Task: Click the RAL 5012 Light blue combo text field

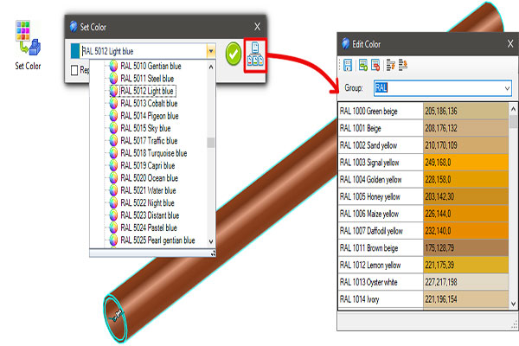Action: pyautogui.click(x=144, y=51)
